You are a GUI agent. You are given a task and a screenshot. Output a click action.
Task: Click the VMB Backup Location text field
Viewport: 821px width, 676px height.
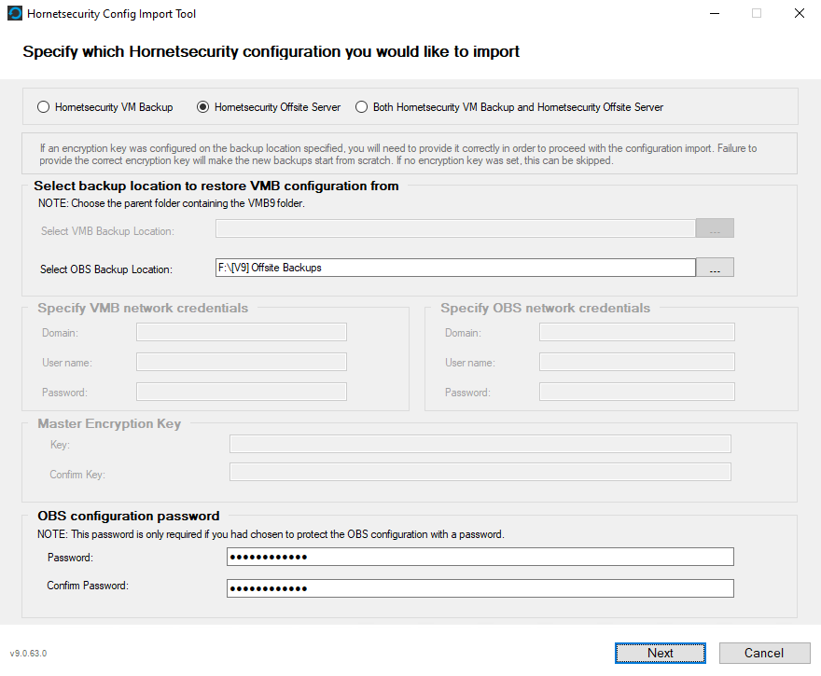455,228
